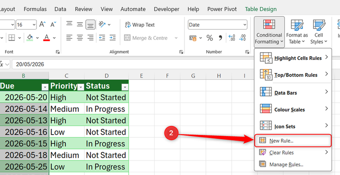Image resolution: width=340 pixels, height=175 pixels.
Task: Open Font settings dialog launcher
Action: [58, 52]
